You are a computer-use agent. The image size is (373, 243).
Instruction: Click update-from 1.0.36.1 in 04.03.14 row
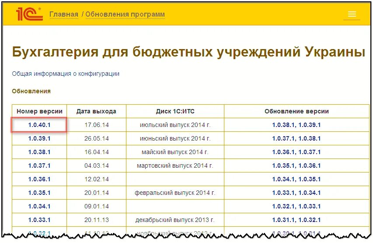coord(310,166)
